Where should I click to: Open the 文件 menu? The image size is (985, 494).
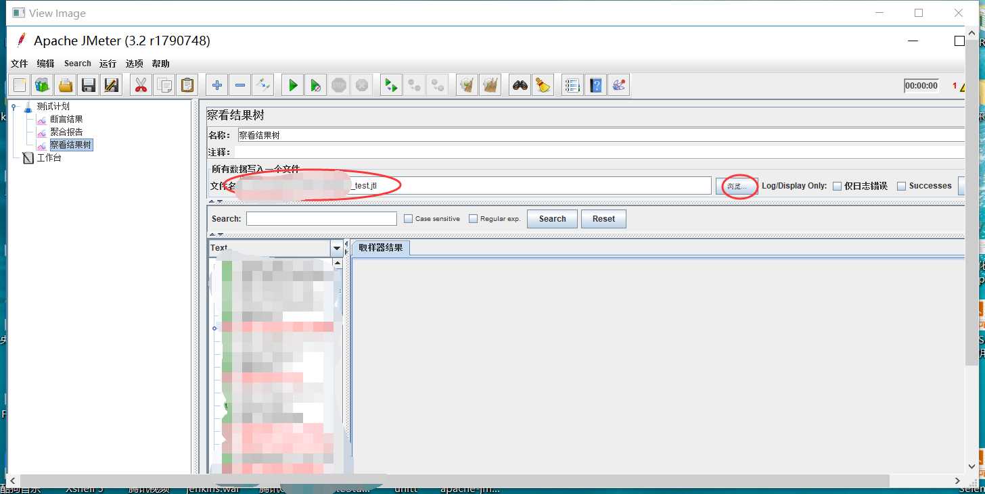point(20,64)
